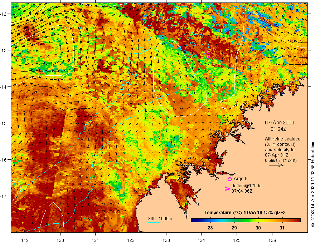
Task: Click the '07/04 06Z' legend text
Action: point(242,191)
